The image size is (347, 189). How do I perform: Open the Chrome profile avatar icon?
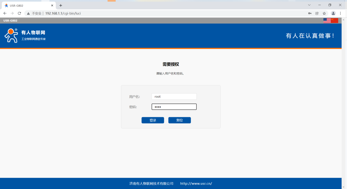[333, 13]
